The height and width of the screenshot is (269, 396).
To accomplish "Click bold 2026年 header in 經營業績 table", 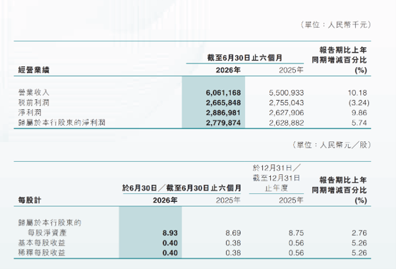I will (x=228, y=70).
